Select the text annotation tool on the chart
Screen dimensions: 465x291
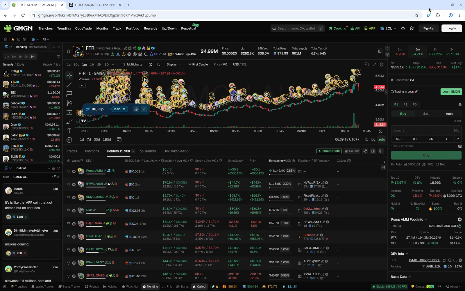(x=69, y=131)
